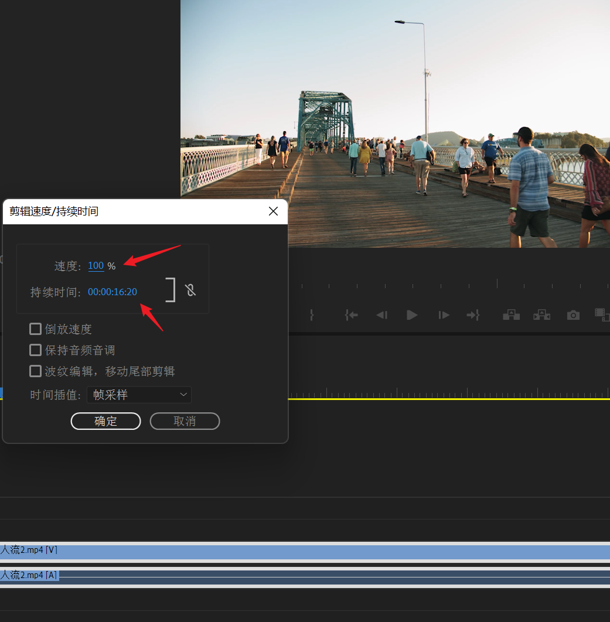Click the speed value 100
610x622 pixels.
coord(96,266)
